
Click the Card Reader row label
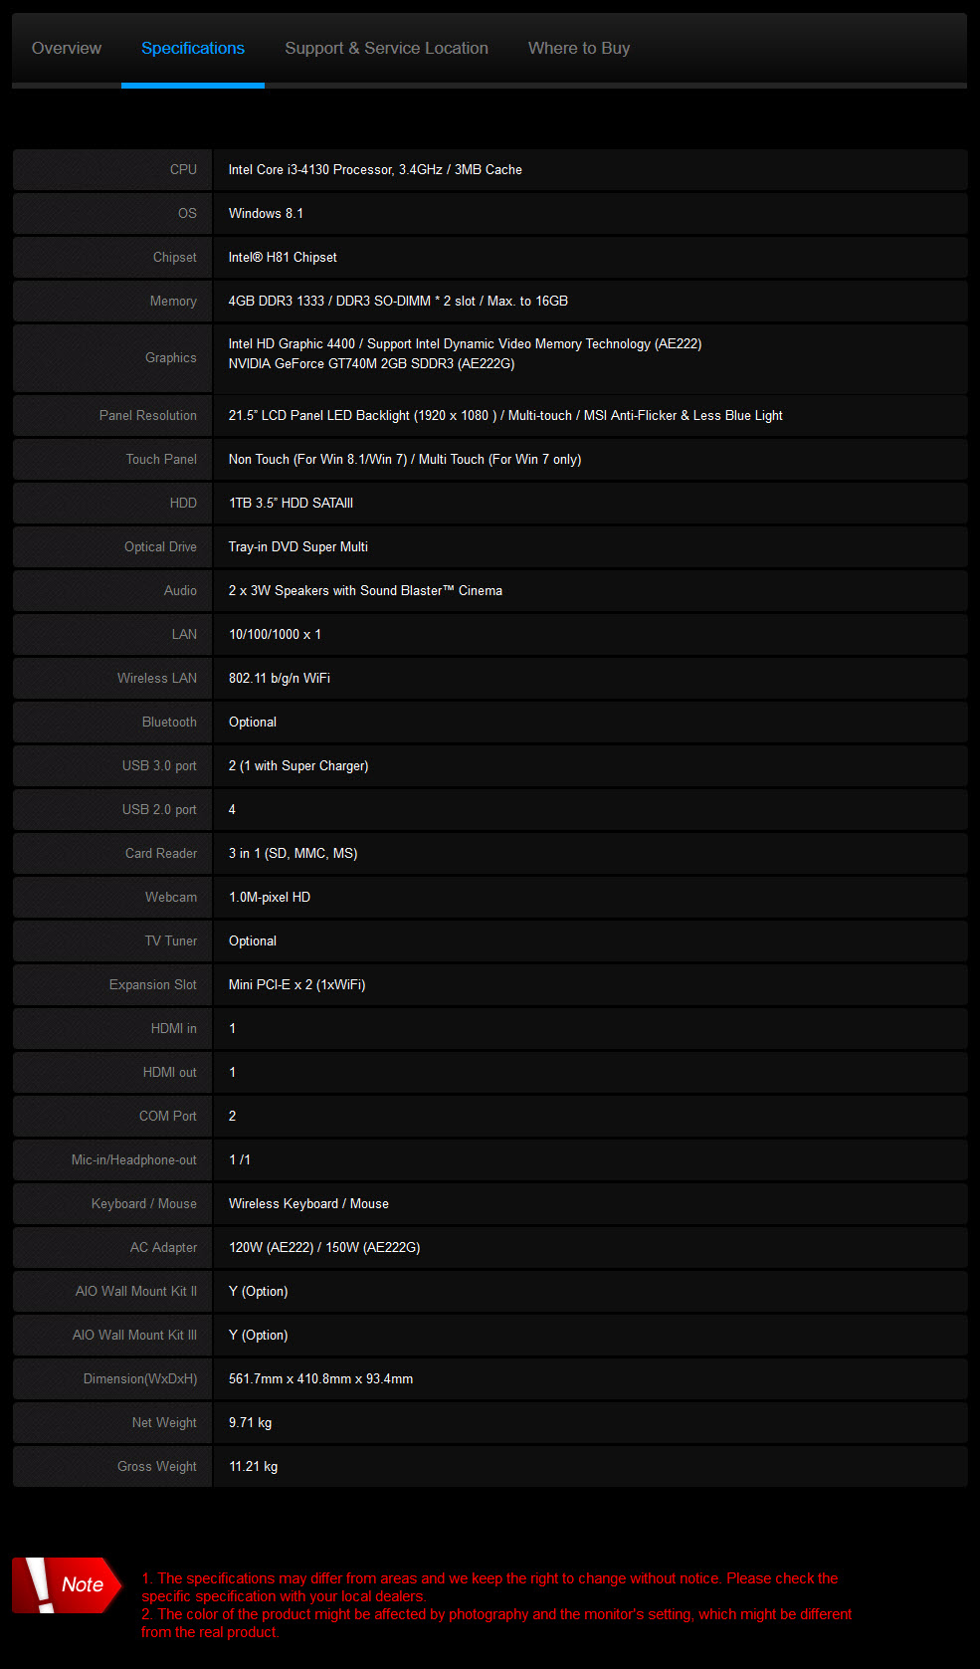click(160, 854)
